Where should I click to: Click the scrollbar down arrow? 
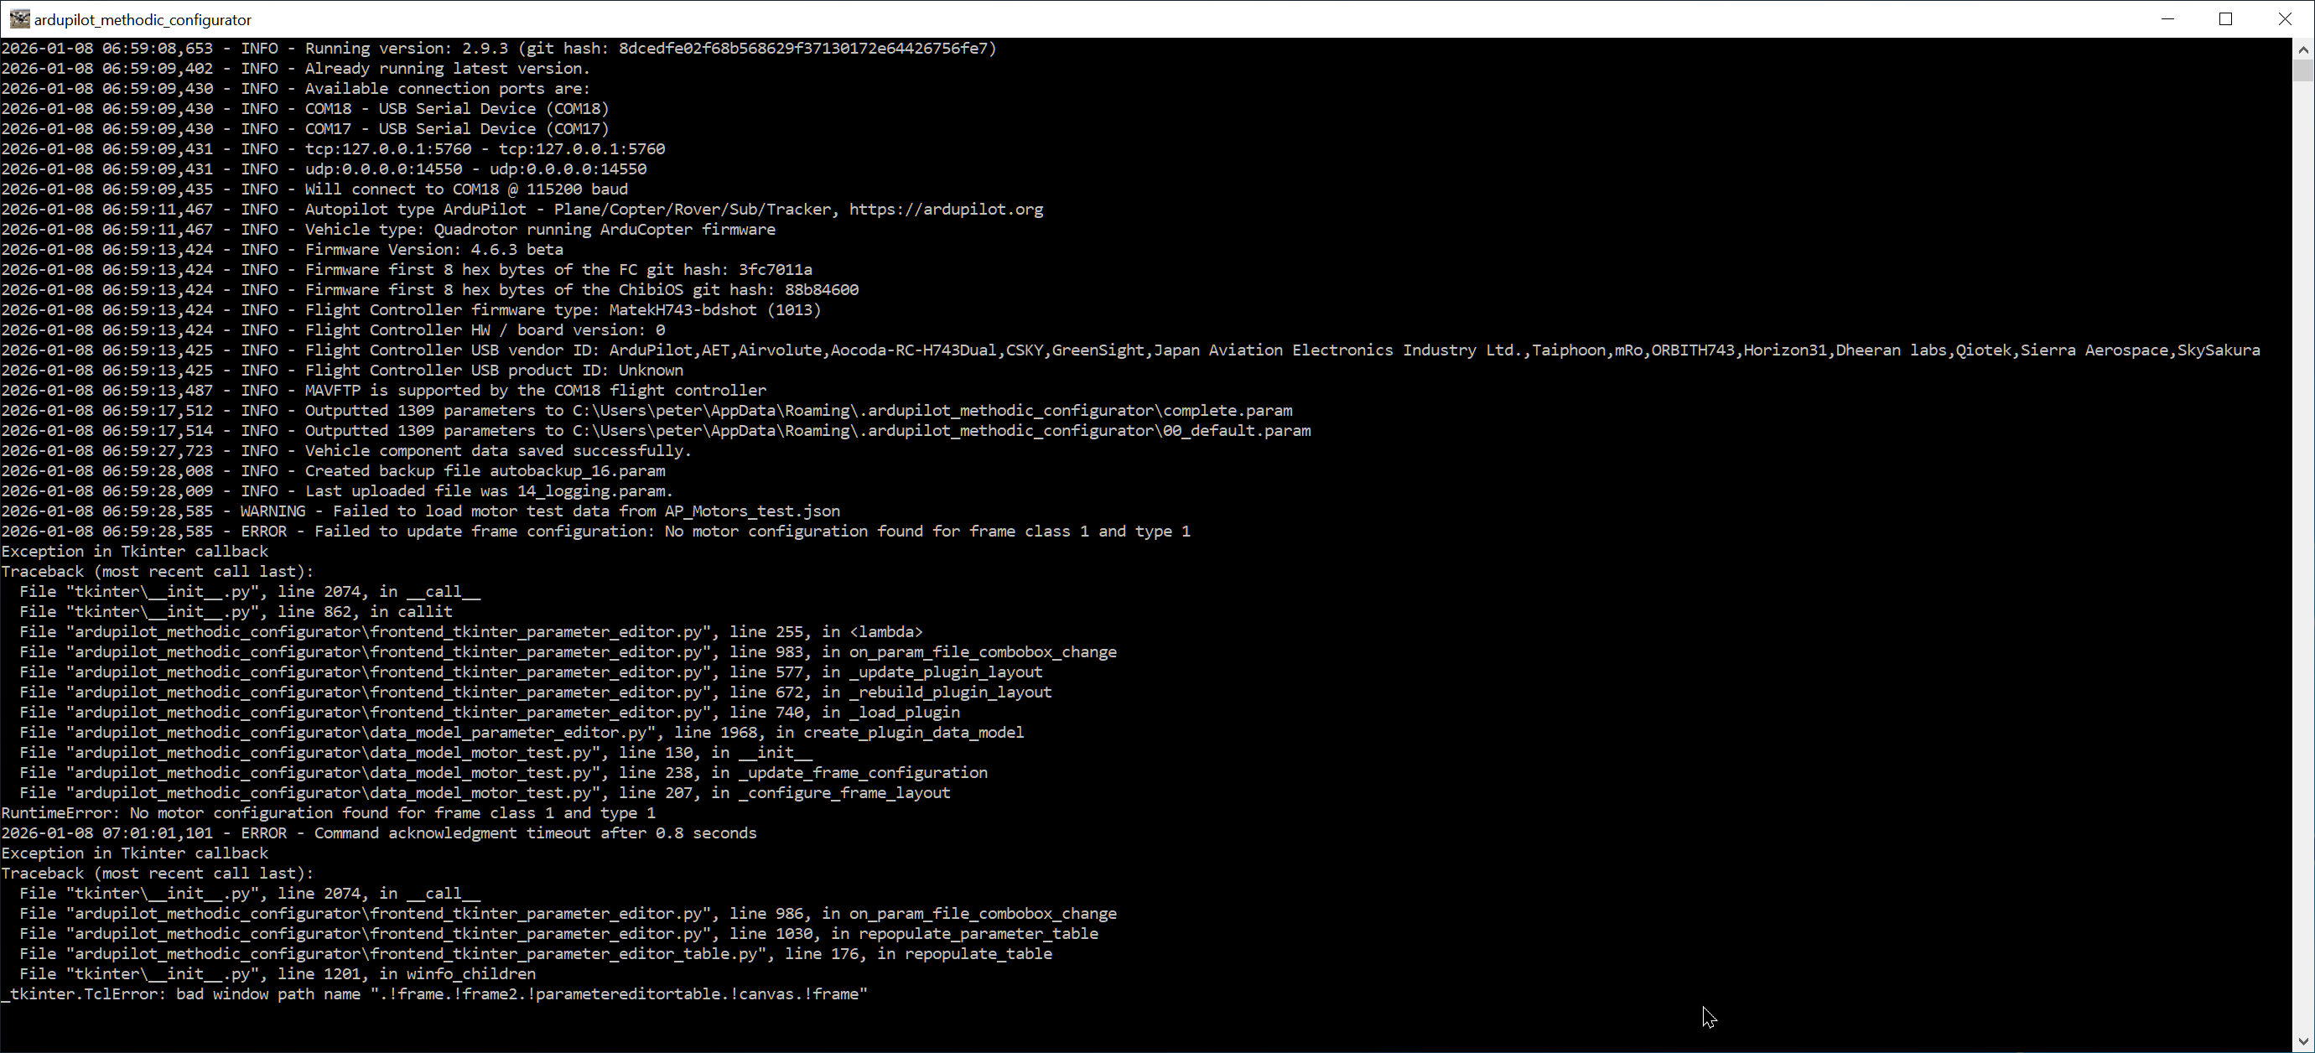point(2302,1041)
